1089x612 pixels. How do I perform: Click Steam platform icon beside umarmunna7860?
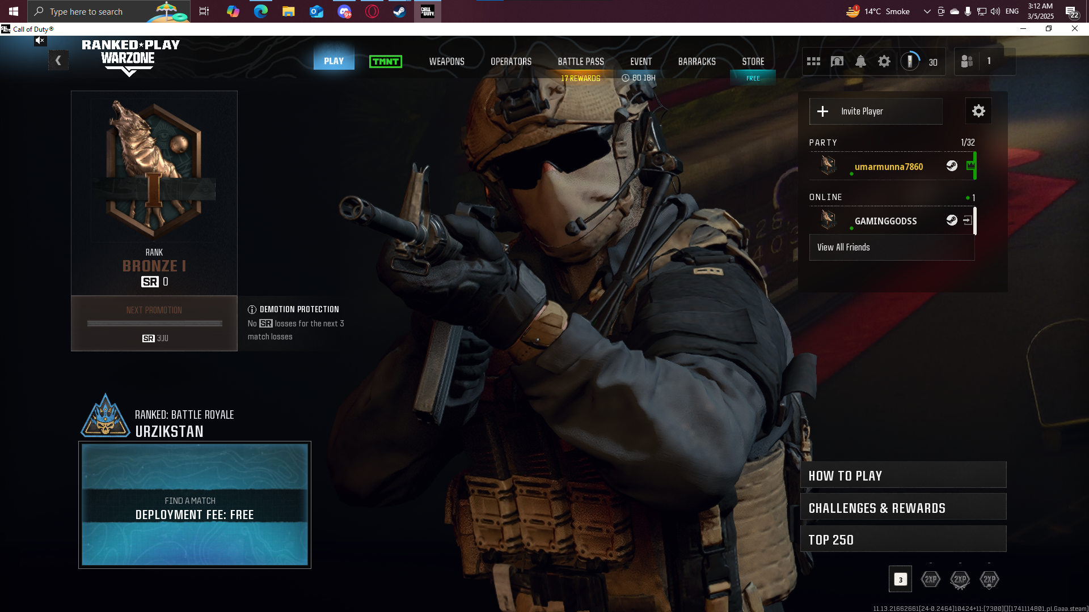click(952, 165)
